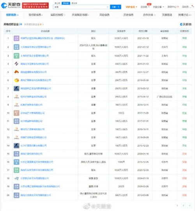Click the 天眼查 logo in the header

click(11, 5)
